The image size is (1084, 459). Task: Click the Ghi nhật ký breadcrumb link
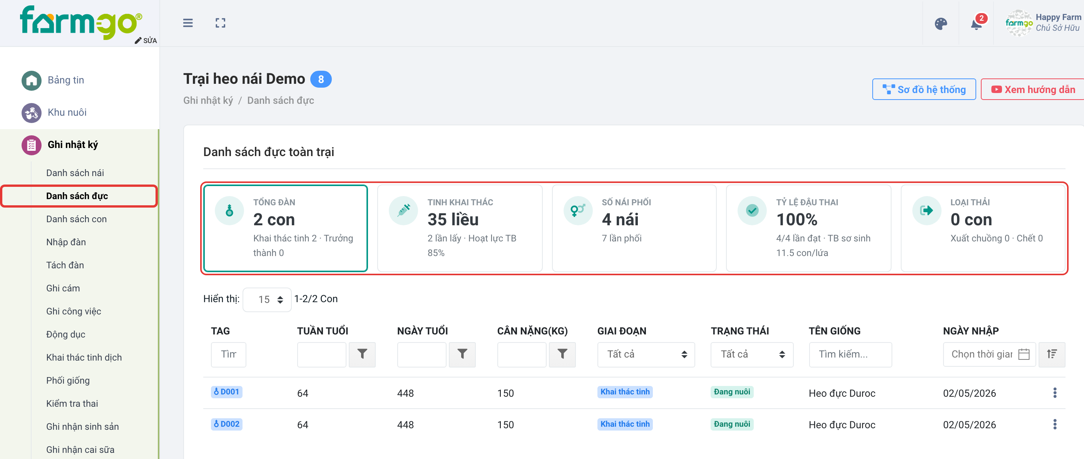pos(208,100)
